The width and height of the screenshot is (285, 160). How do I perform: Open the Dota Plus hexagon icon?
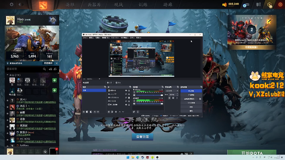[x=270, y=5]
